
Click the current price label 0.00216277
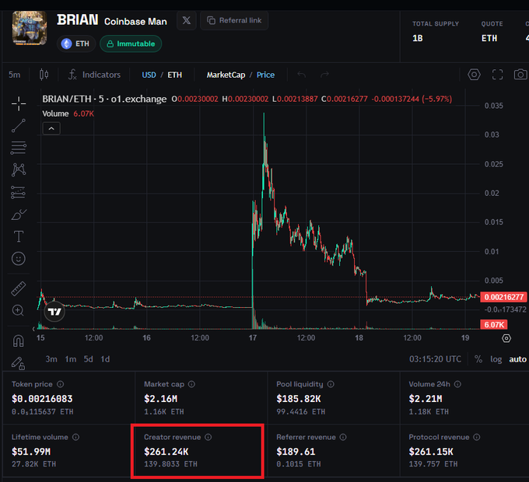click(x=503, y=297)
